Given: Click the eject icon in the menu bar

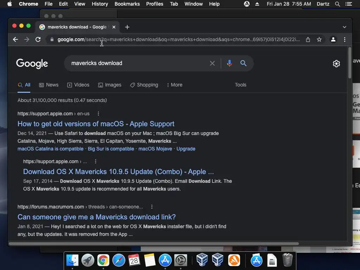Looking at the screenshot, I should (x=257, y=4).
